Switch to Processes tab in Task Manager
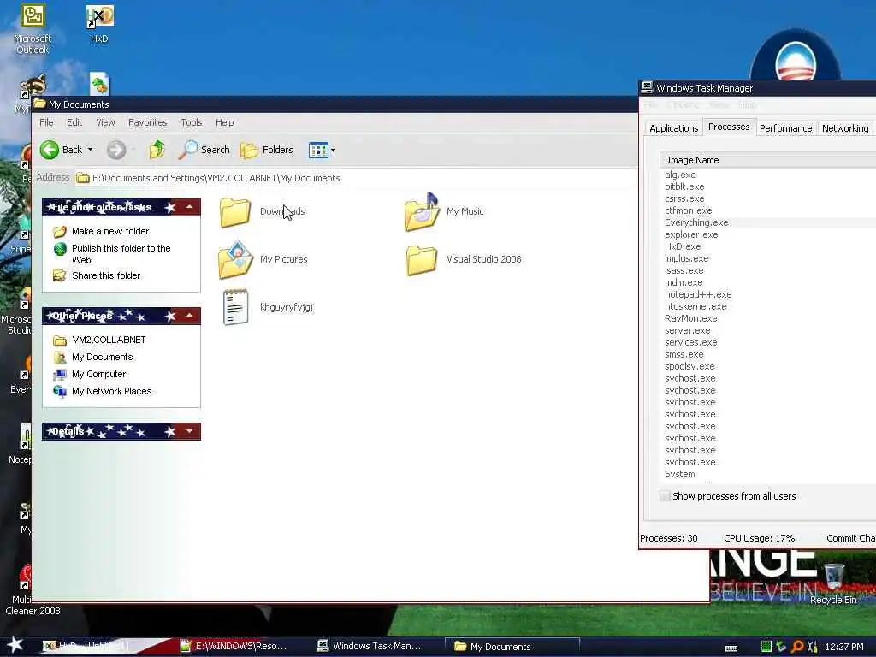The width and height of the screenshot is (876, 657). click(729, 127)
